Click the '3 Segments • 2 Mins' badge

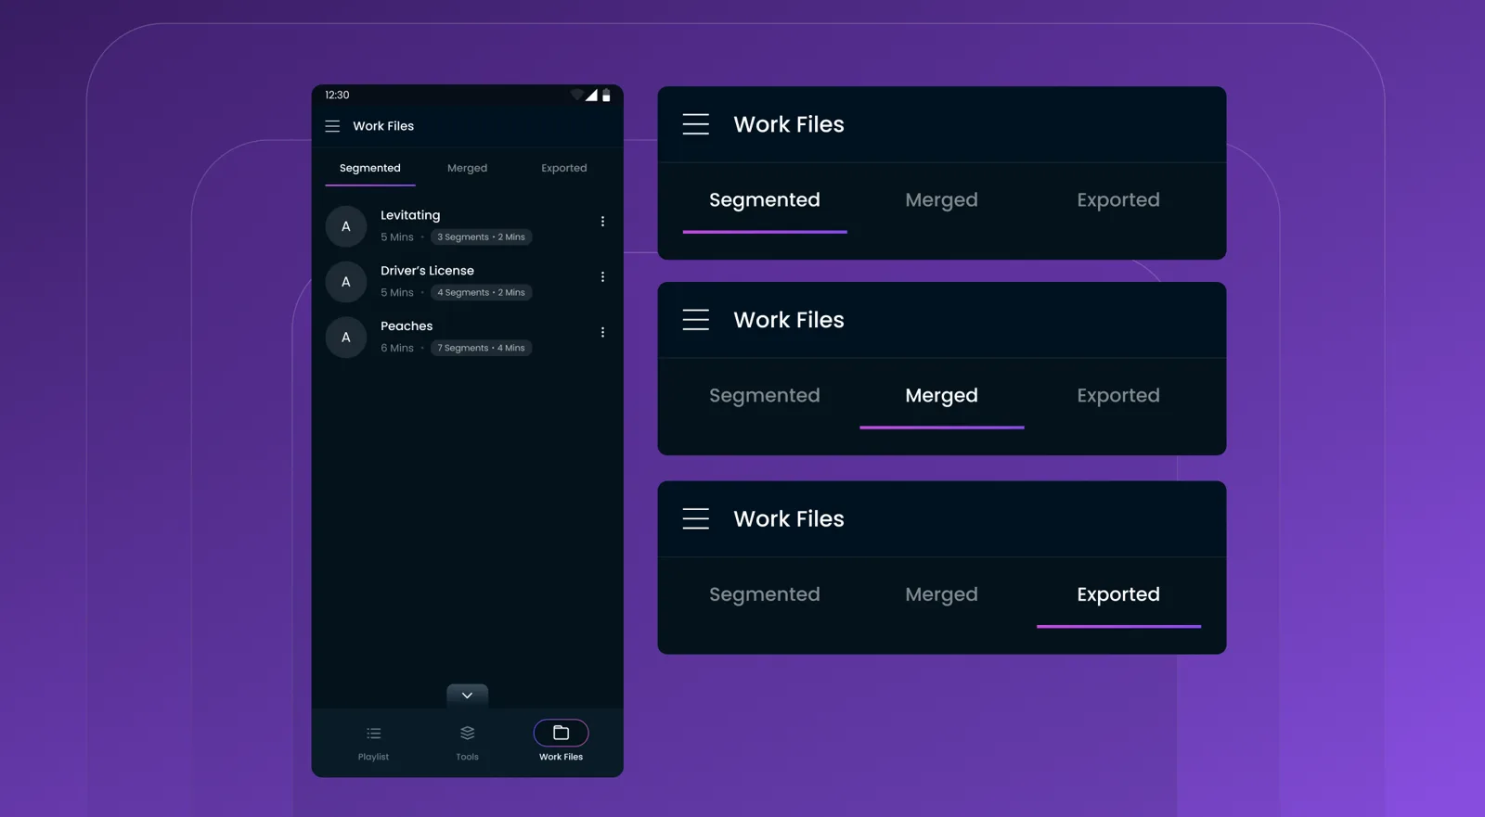tap(481, 237)
